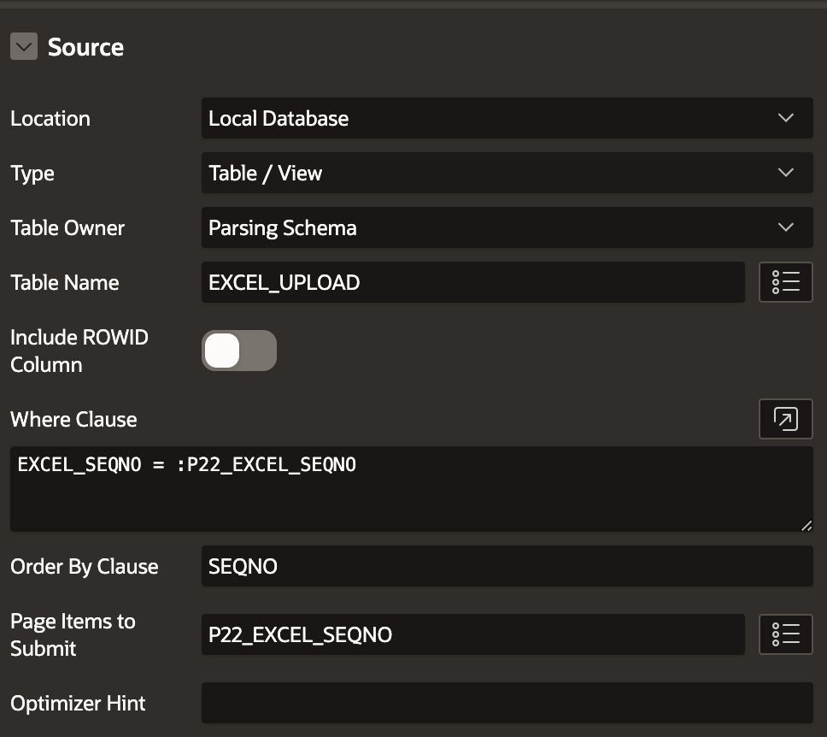Open the Location dropdown
Image resolution: width=827 pixels, height=737 pixels.
[x=507, y=118]
